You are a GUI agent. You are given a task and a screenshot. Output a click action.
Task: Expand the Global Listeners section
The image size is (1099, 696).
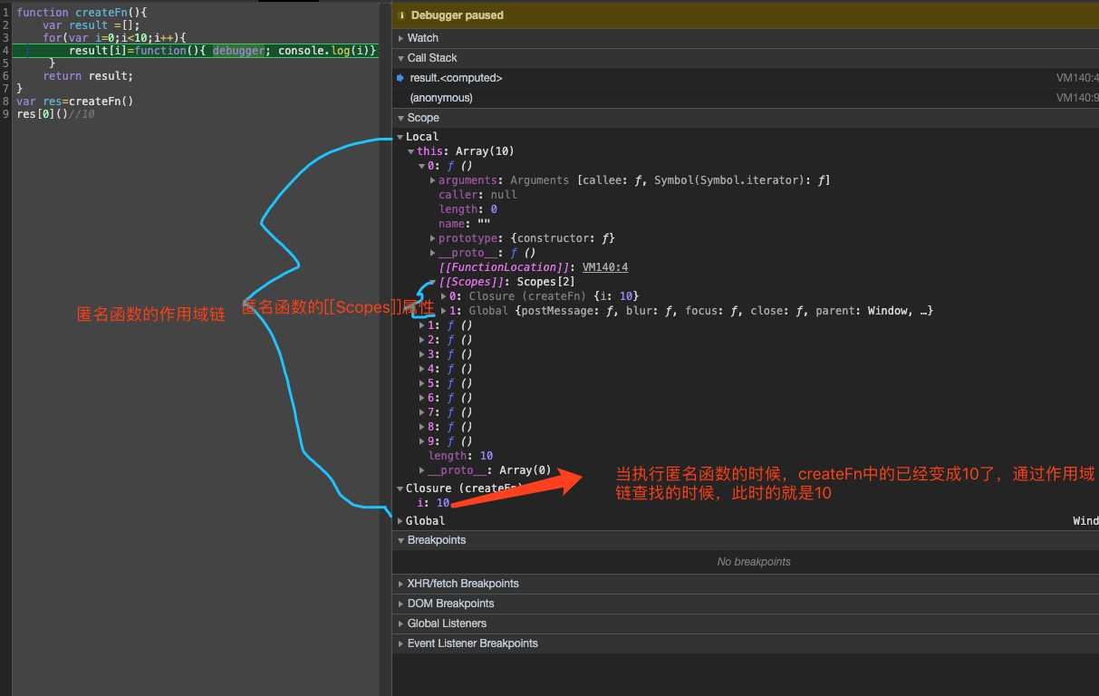click(x=447, y=623)
